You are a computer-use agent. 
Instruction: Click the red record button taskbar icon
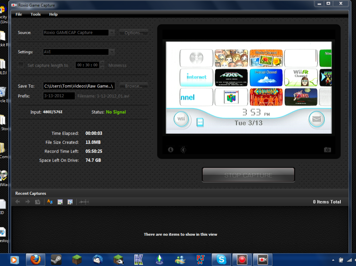[x=242, y=260]
